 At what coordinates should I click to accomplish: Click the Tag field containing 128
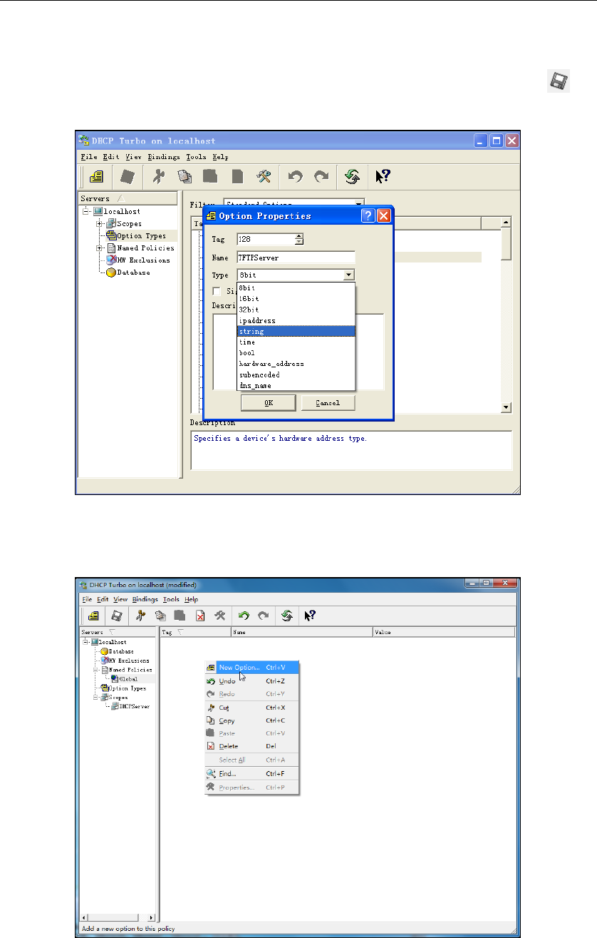coord(265,240)
